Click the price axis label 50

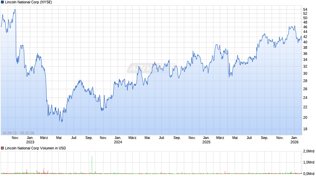tap(305, 18)
